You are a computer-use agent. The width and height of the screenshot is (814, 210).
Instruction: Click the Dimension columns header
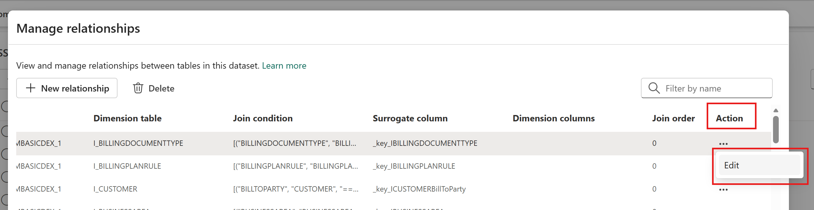554,118
